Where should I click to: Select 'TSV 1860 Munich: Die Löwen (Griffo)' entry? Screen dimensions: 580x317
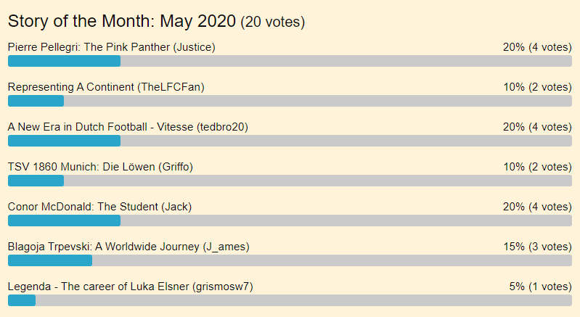point(100,167)
